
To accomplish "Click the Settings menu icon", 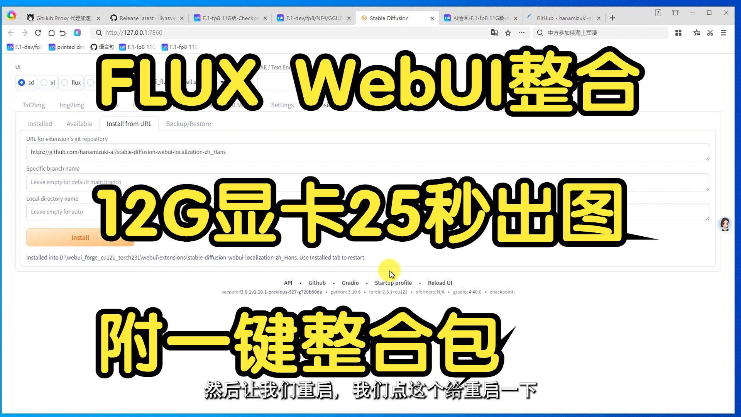I will click(x=283, y=104).
